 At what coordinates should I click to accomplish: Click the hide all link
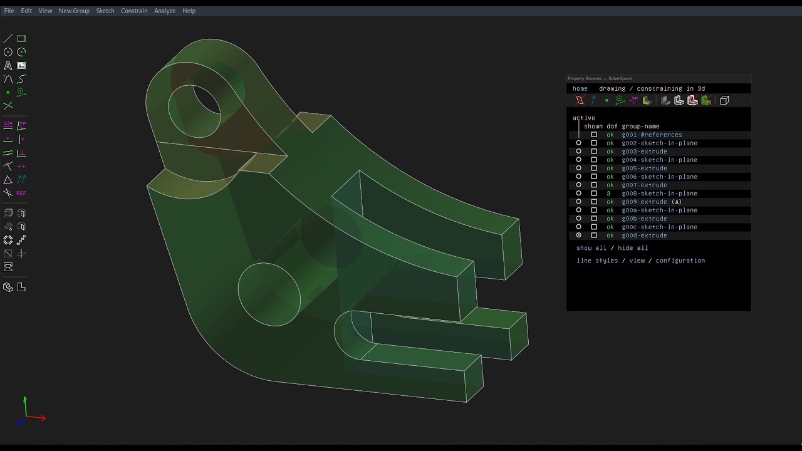tap(633, 248)
